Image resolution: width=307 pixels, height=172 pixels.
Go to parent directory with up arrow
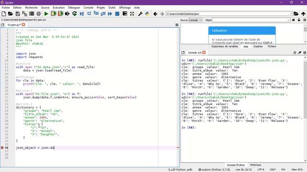point(303,14)
